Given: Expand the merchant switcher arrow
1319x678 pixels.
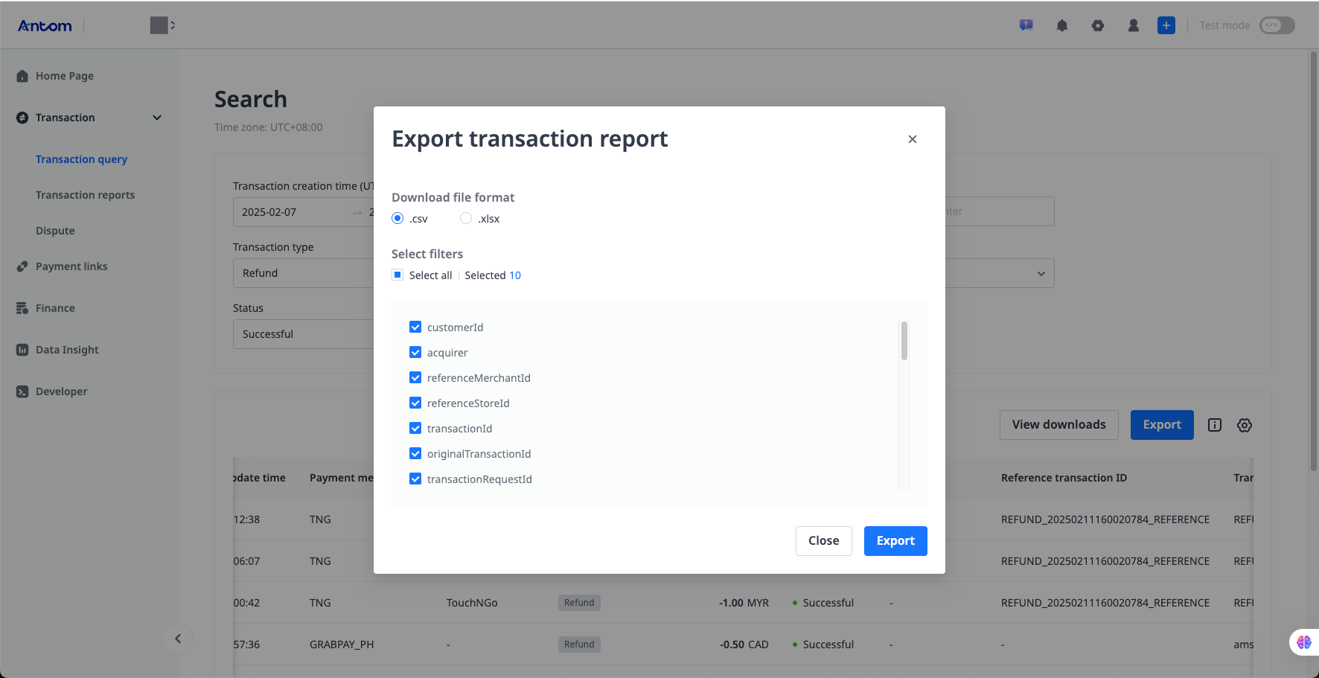Looking at the screenshot, I should [173, 25].
